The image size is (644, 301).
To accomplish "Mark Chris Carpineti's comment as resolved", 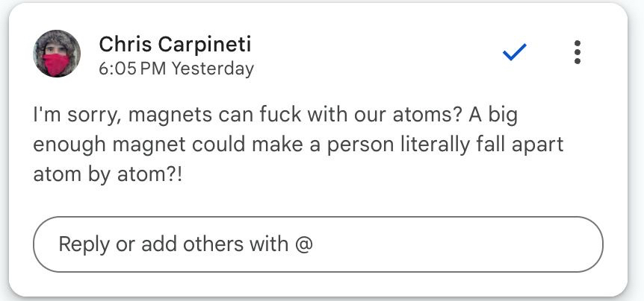I will tap(515, 52).
